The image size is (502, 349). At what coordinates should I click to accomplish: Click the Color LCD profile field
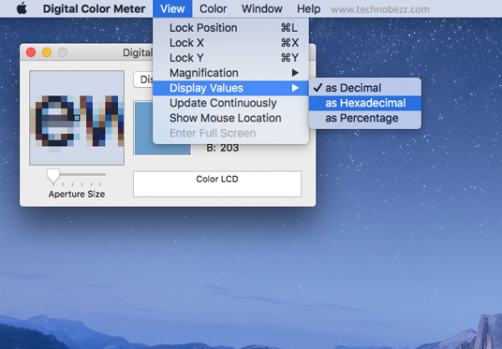[217, 184]
